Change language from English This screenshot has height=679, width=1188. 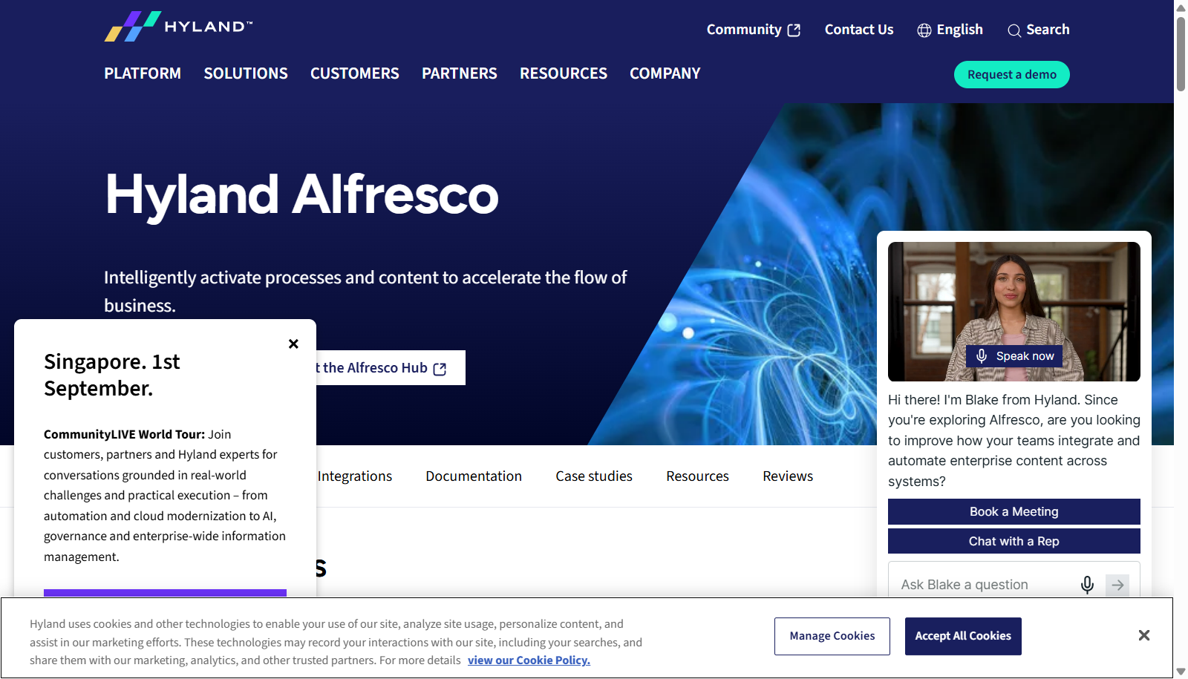pyautogui.click(x=950, y=30)
